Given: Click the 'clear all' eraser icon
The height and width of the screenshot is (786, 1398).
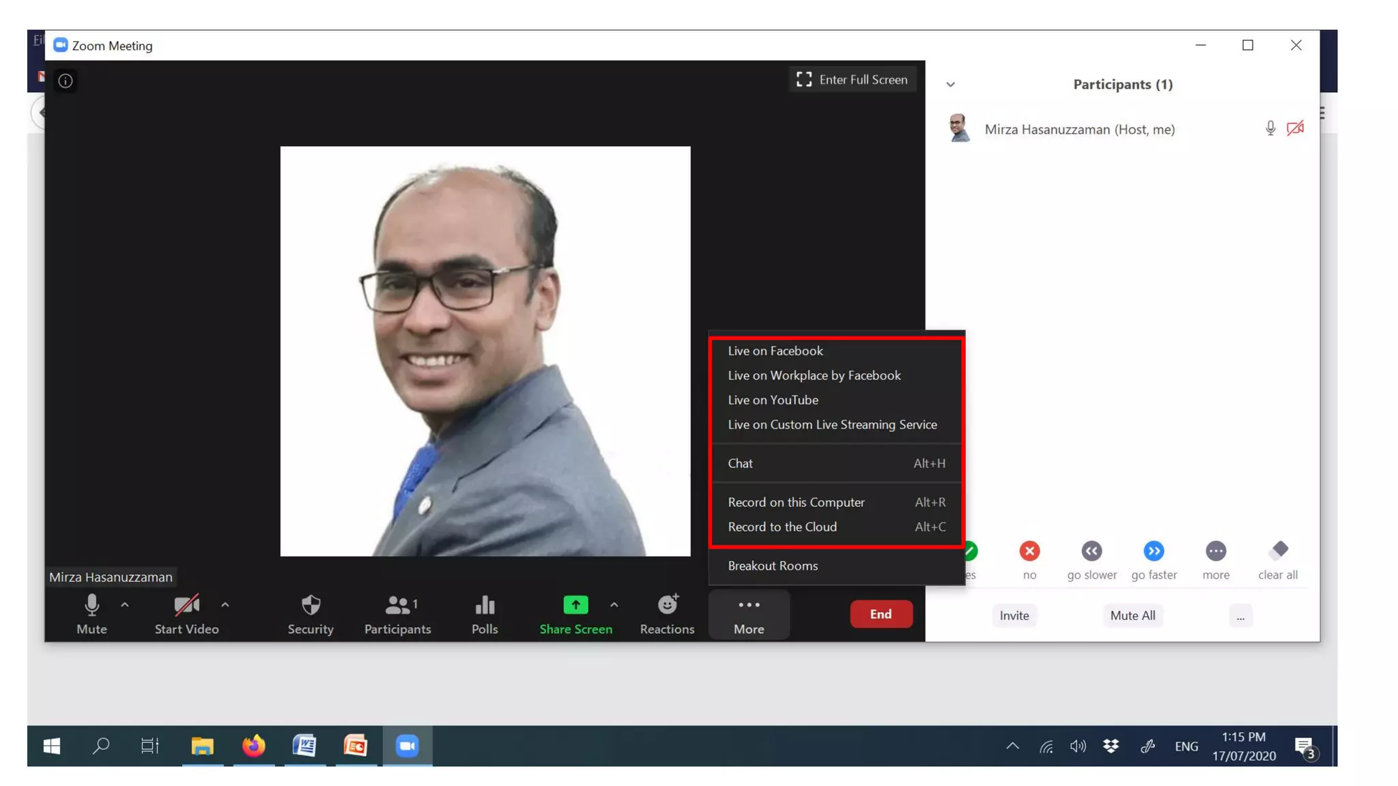Looking at the screenshot, I should 1278,551.
